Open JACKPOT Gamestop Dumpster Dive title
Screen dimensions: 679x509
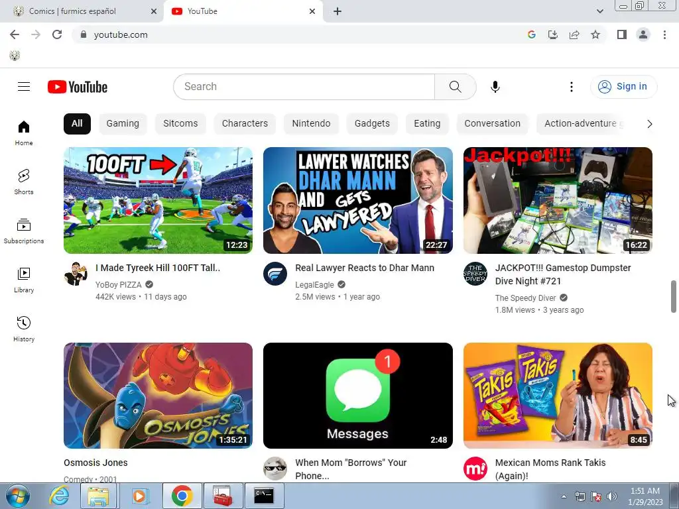pyautogui.click(x=563, y=274)
